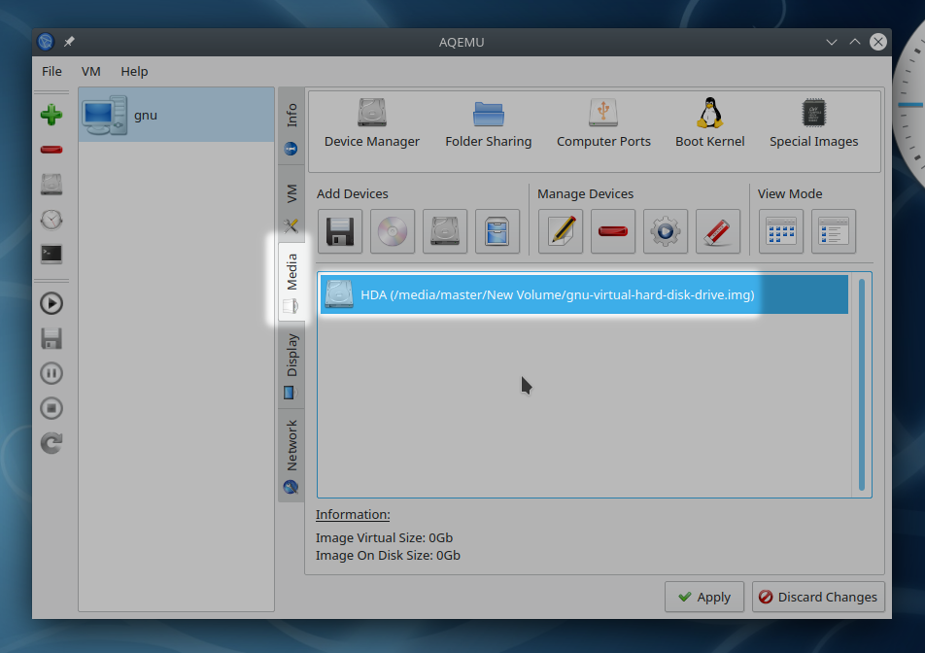Select HDA gnu-virtual-hard-disk-drive.img entry
The width and height of the screenshot is (925, 653).
(584, 294)
